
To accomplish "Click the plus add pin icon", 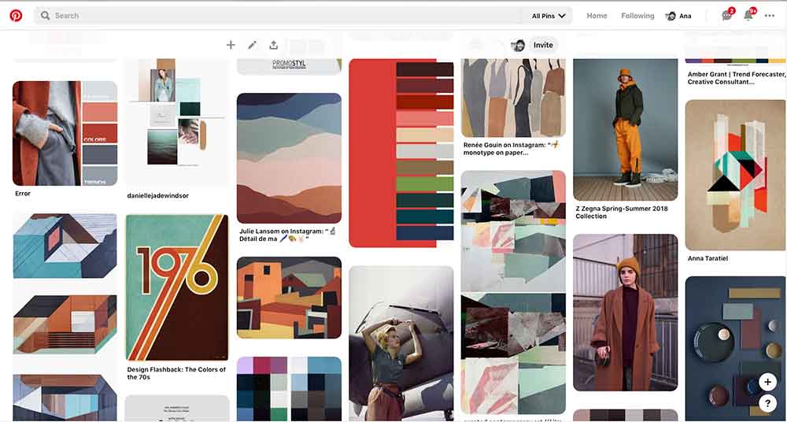I will 231,45.
